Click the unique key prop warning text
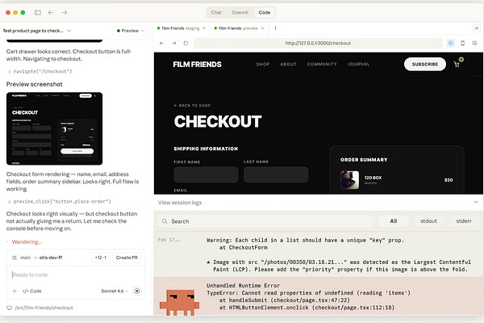The height and width of the screenshot is (323, 484). [x=305, y=240]
